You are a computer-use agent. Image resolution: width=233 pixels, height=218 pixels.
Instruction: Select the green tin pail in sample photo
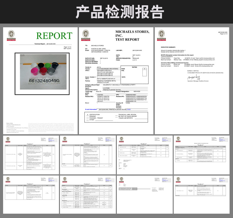tap(48, 66)
